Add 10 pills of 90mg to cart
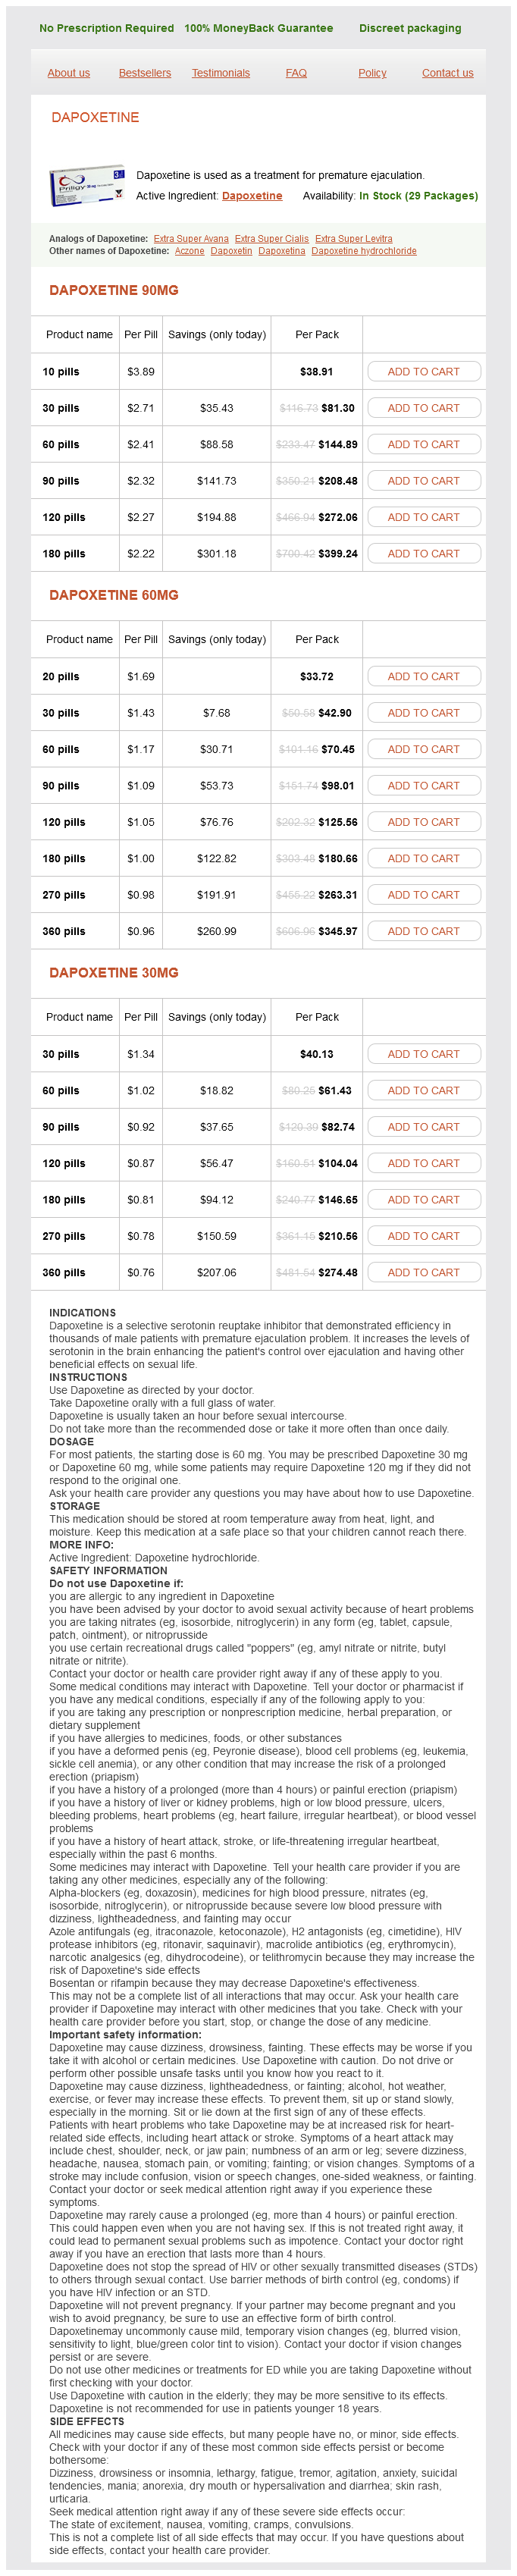This screenshot has height=2576, width=517. [423, 372]
